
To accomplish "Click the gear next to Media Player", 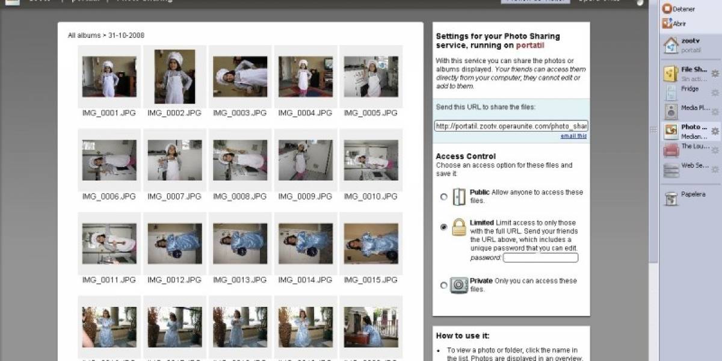I will tap(715, 112).
